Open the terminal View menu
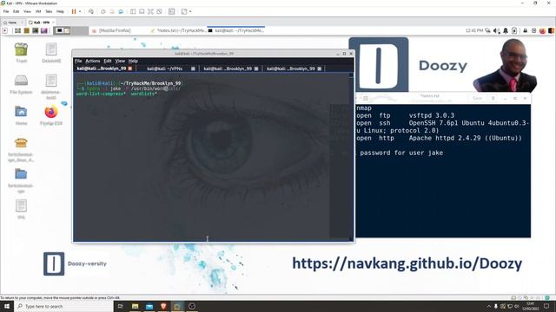 (120, 61)
